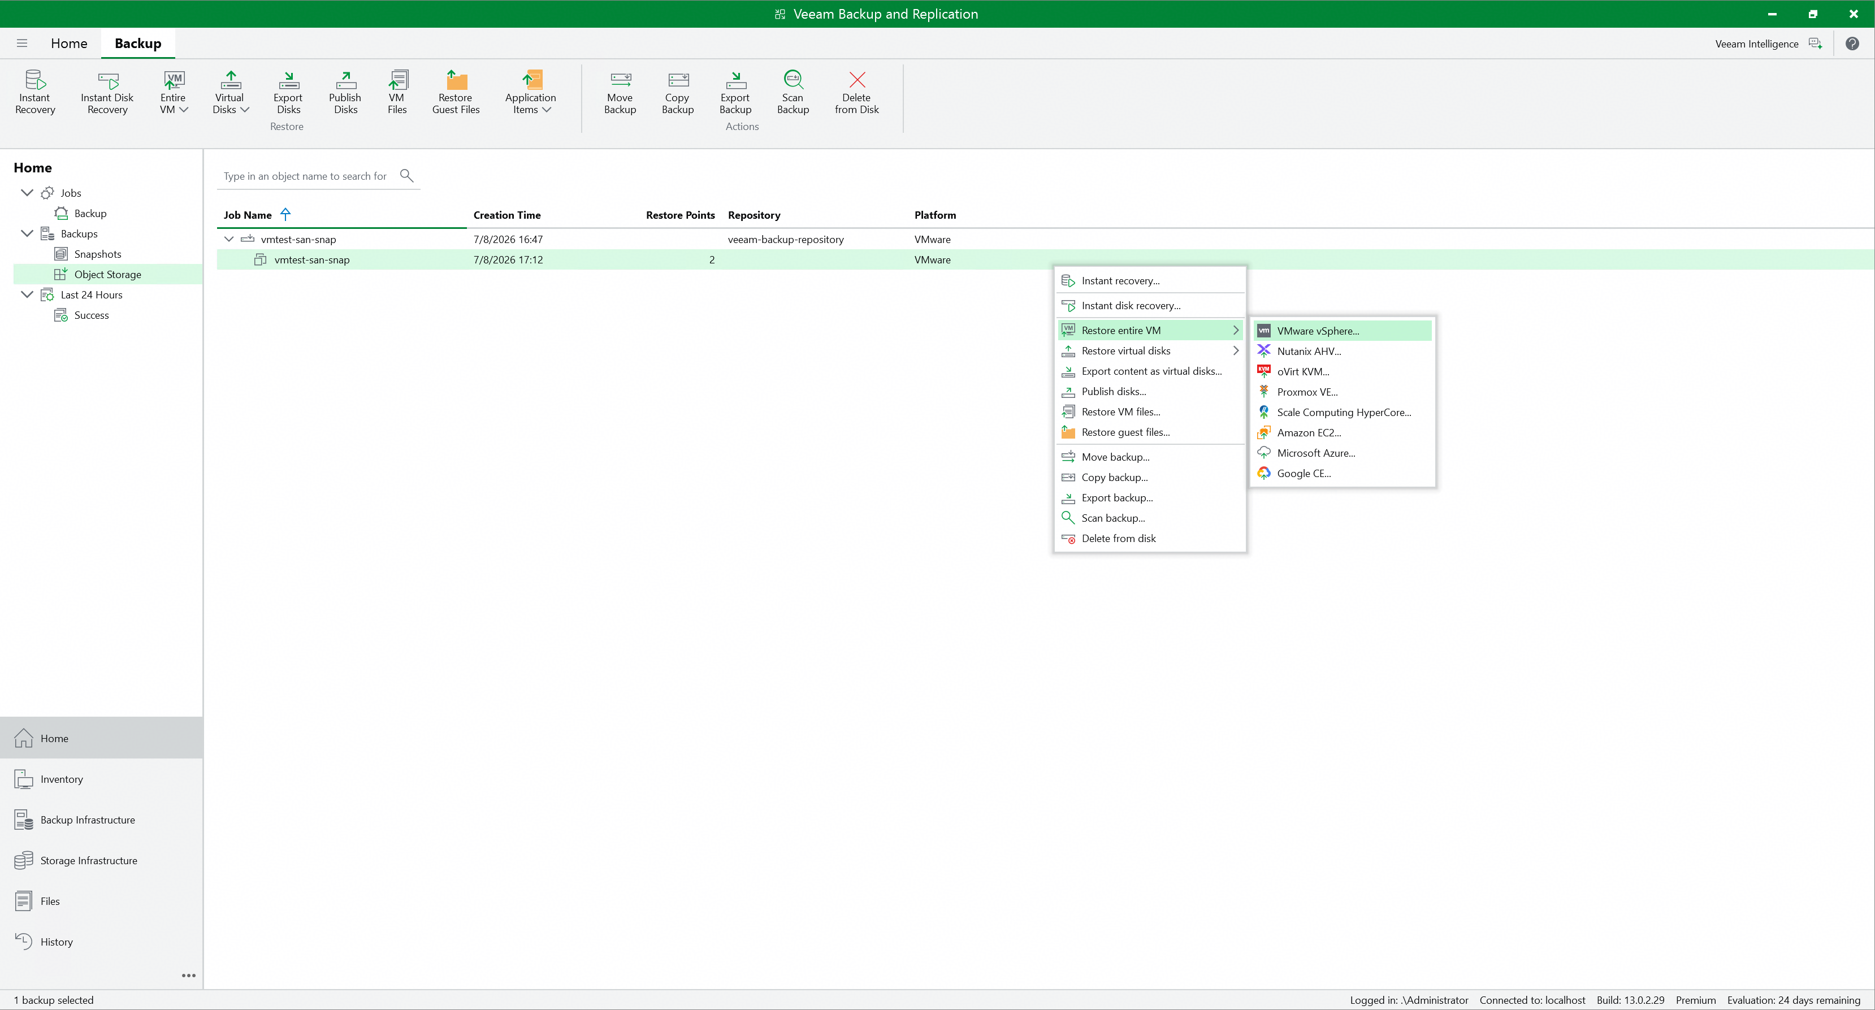Viewport: 1875px width, 1010px height.
Task: Click the search magnifier icon
Action: click(x=407, y=175)
